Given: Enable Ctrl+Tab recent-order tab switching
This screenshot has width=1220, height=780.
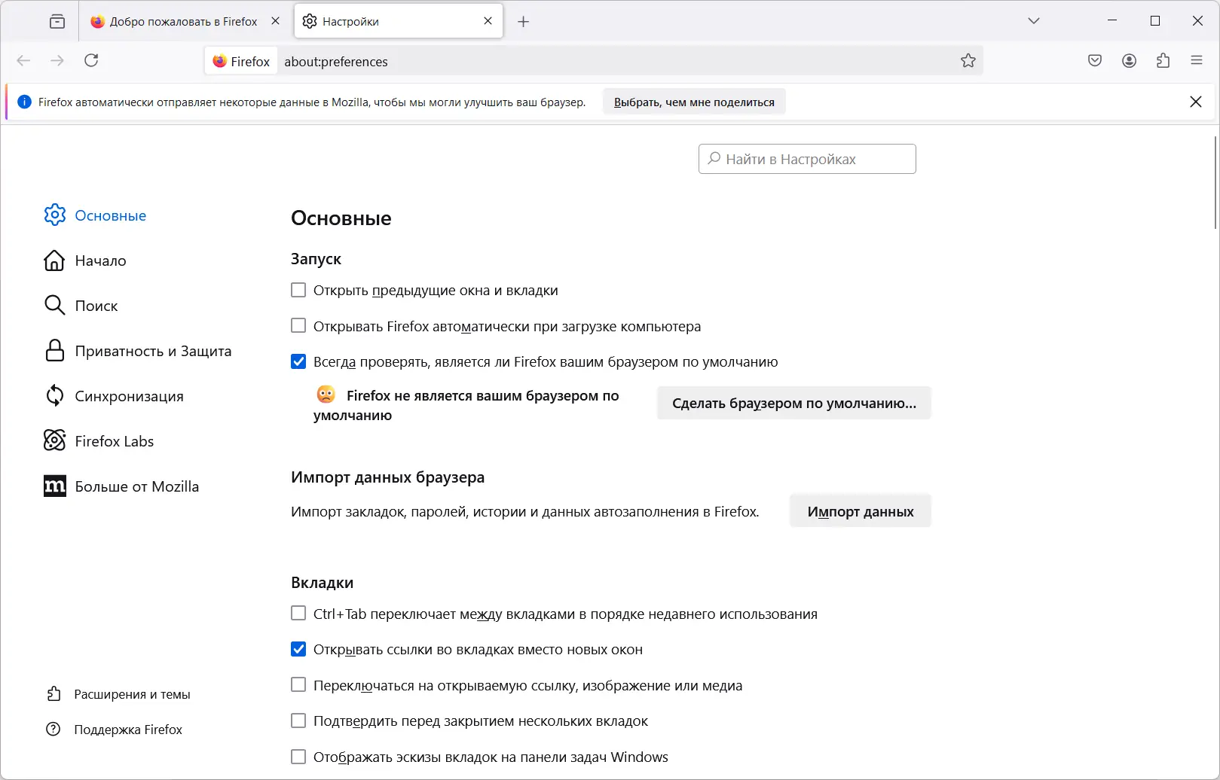Looking at the screenshot, I should [x=298, y=614].
